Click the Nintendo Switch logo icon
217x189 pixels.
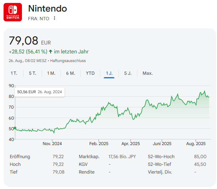tap(12, 12)
